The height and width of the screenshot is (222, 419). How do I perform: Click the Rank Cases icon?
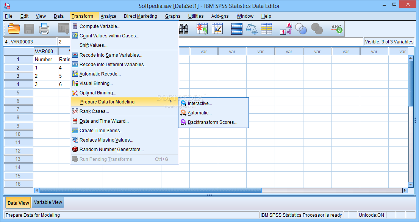tap(75, 111)
